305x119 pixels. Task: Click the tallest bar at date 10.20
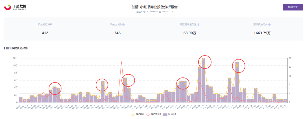[x=204, y=80]
